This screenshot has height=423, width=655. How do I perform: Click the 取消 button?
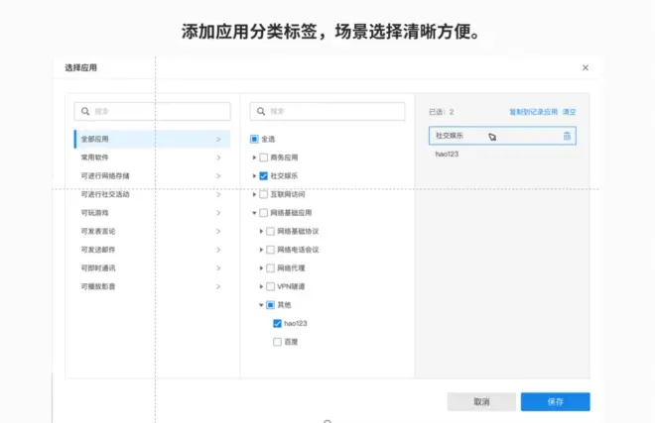(481, 401)
